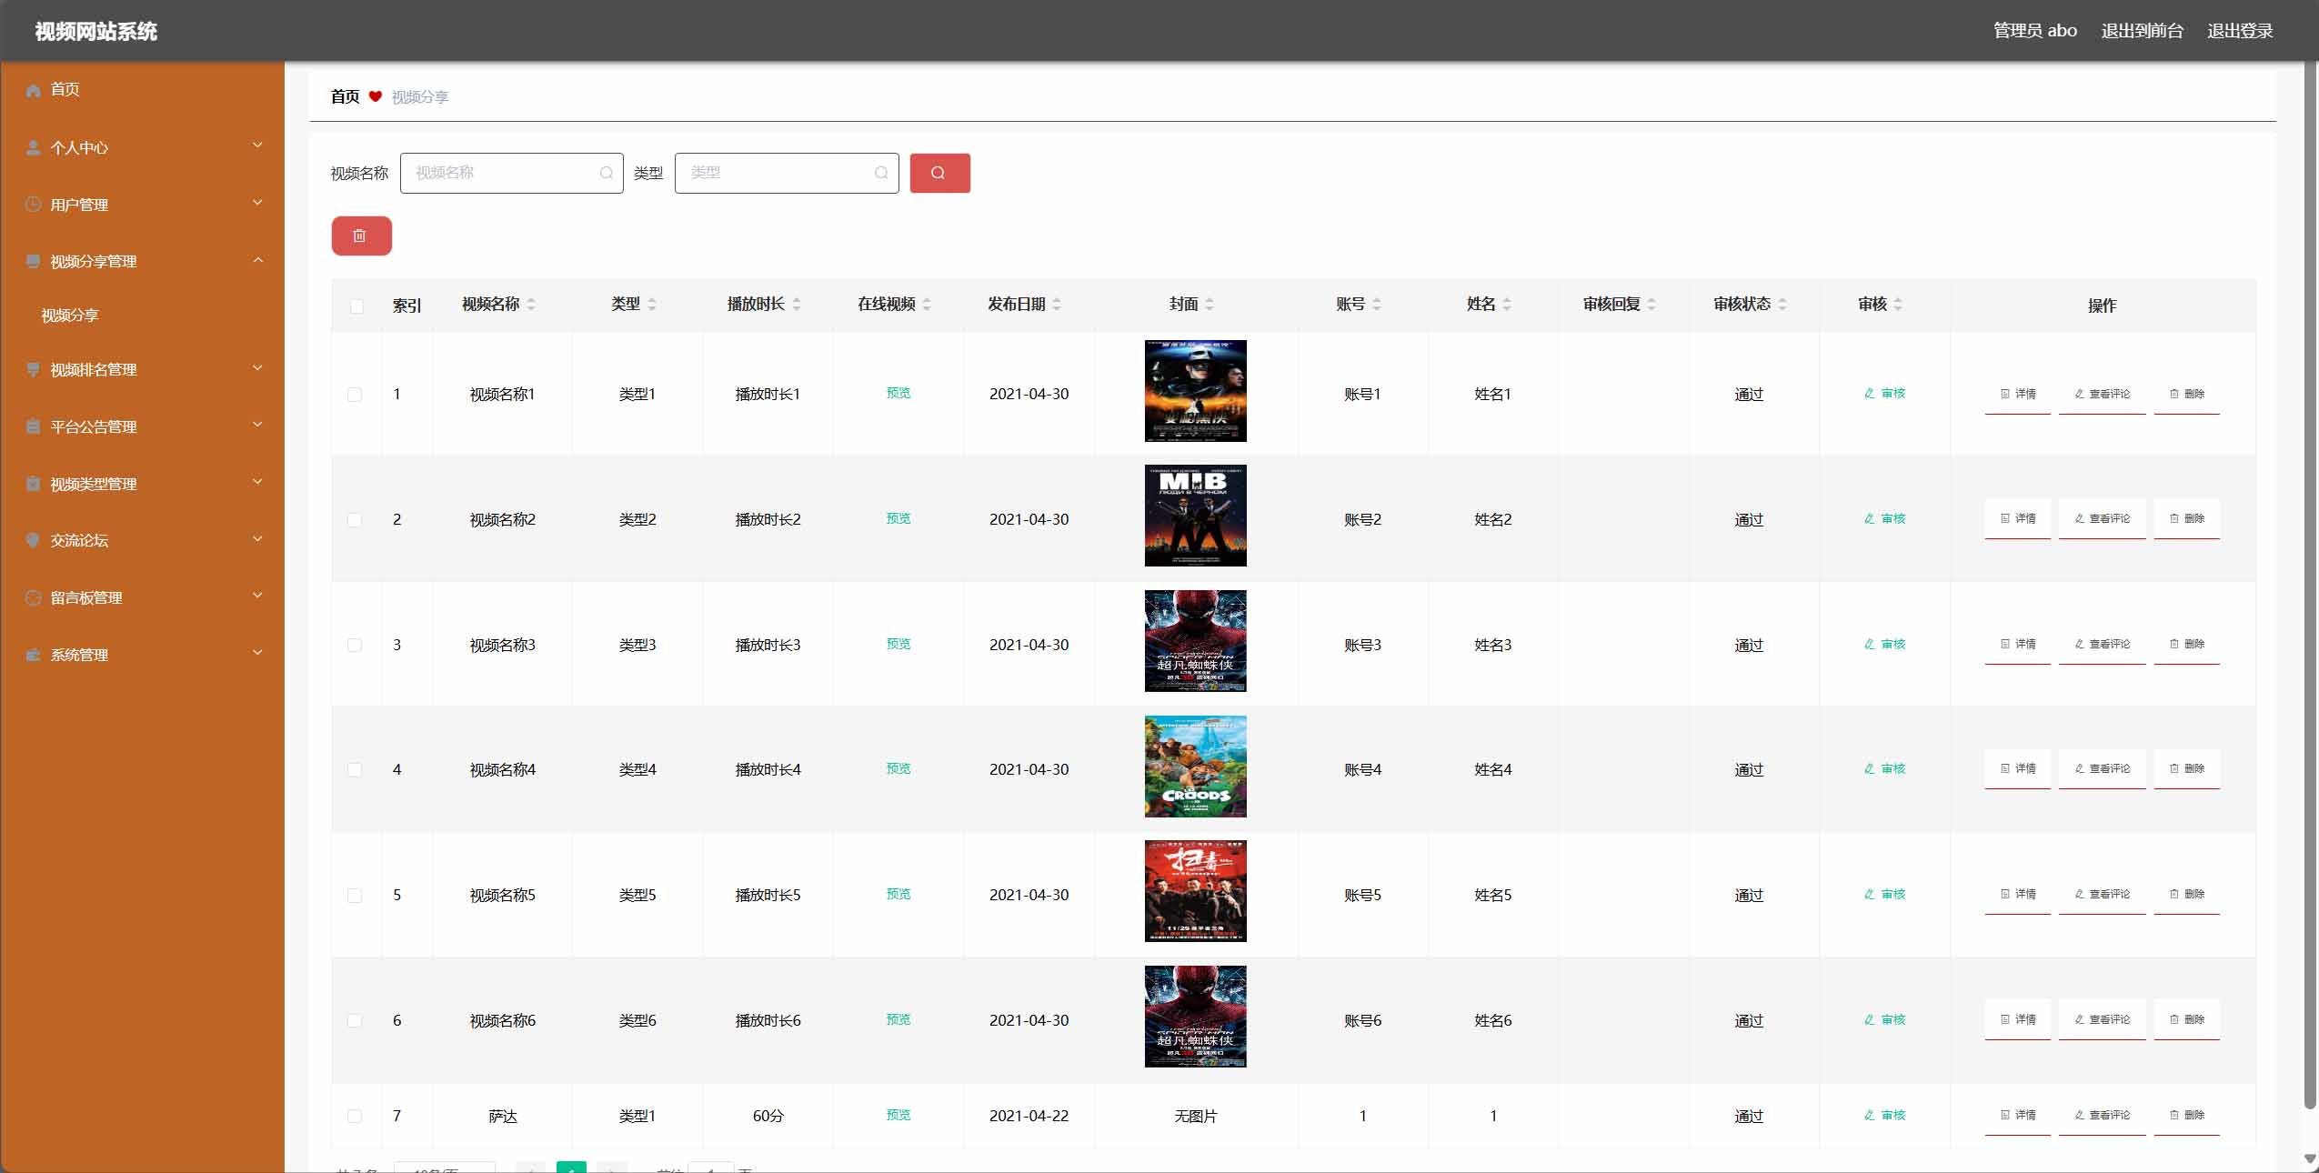The height and width of the screenshot is (1173, 2319).
Task: Click the 视频名称 search input field
Action: pyautogui.click(x=512, y=173)
